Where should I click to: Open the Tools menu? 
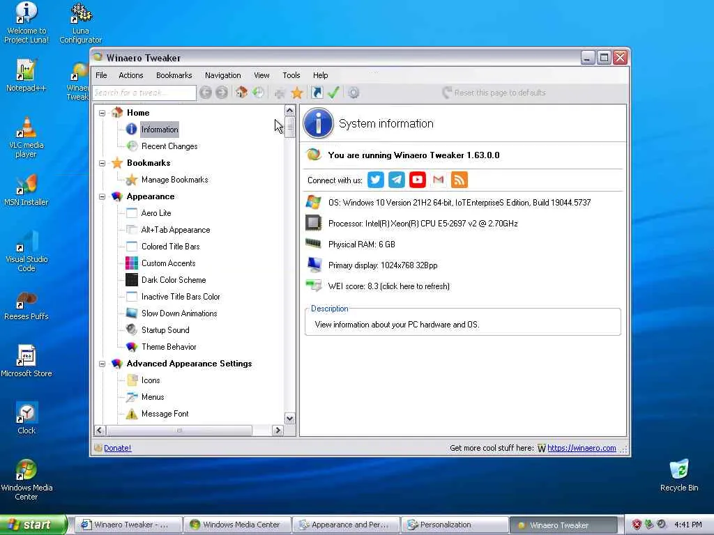point(291,75)
